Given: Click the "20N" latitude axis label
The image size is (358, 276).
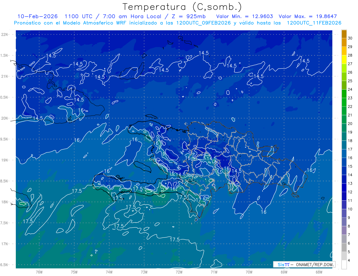Looking at the screenshot, I should click(x=5, y=118).
